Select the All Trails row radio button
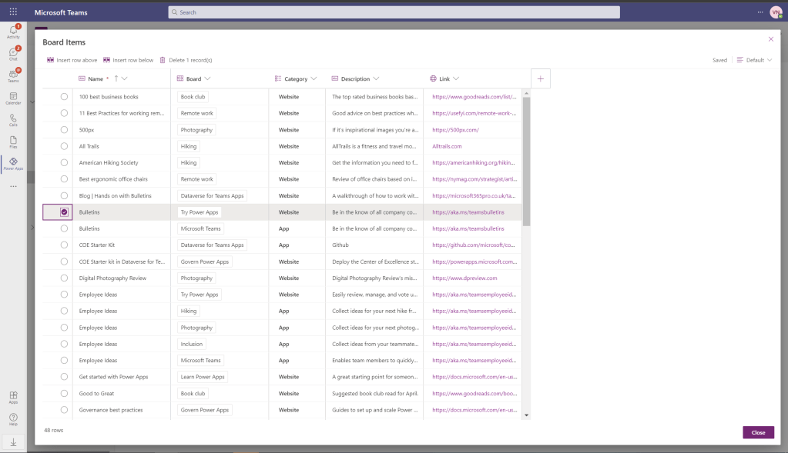This screenshot has height=453, width=788. point(64,146)
